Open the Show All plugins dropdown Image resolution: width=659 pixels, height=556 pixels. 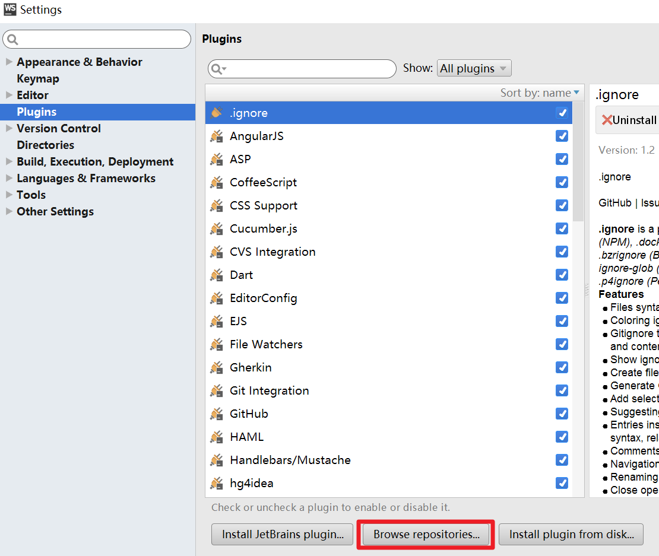[x=474, y=68]
